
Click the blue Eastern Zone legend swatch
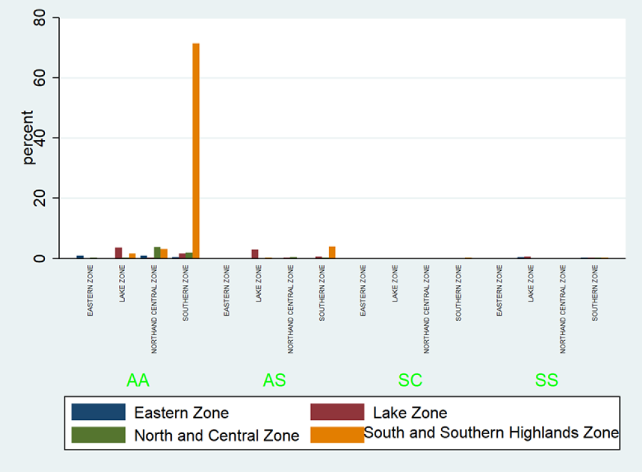click(x=99, y=412)
